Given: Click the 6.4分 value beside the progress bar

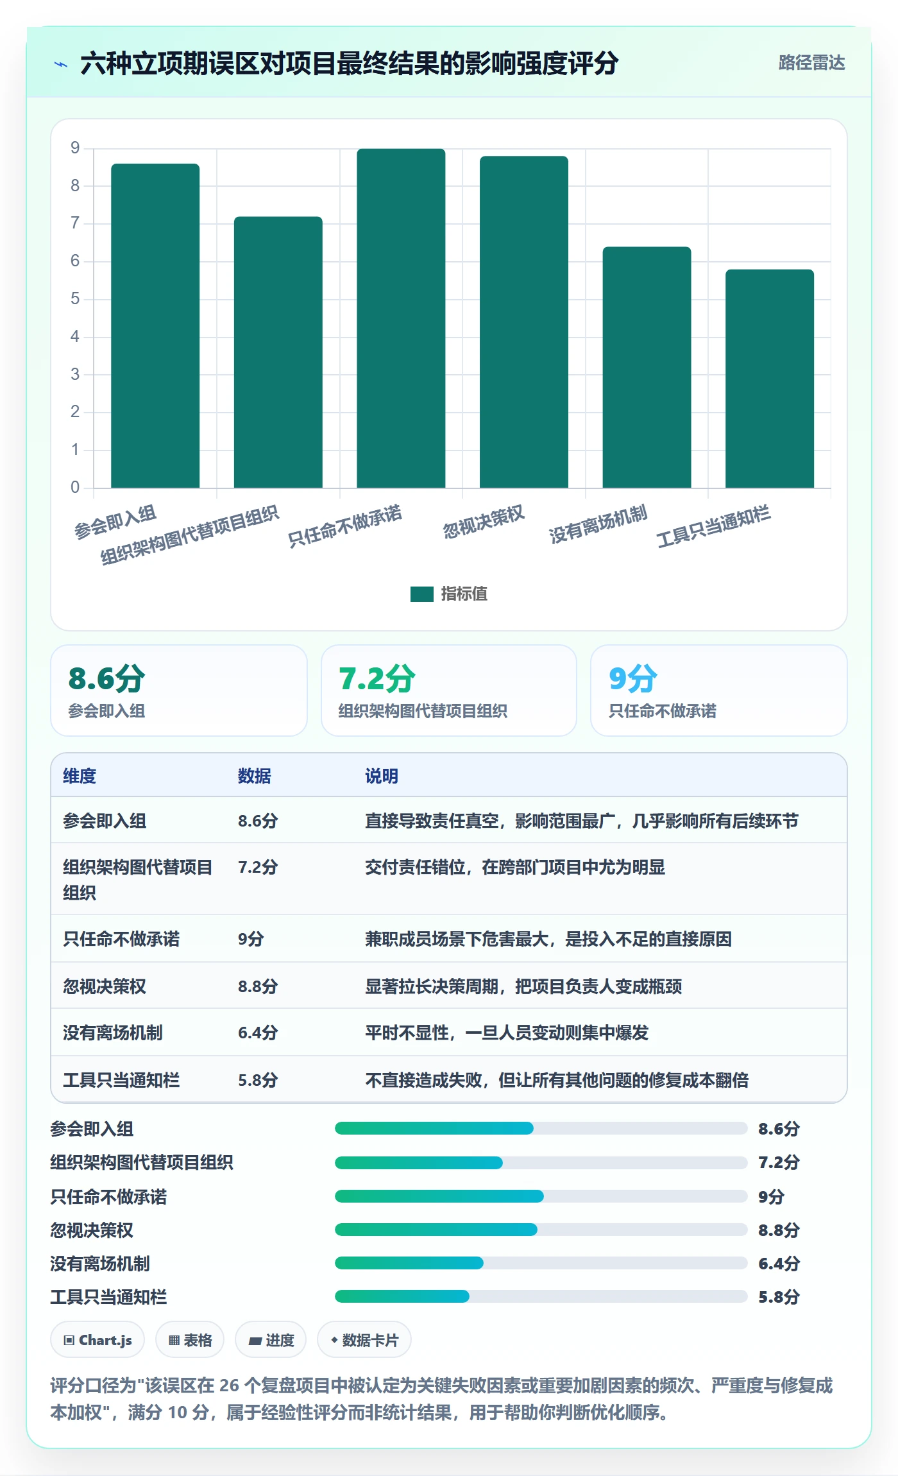Looking at the screenshot, I should [x=779, y=1264].
